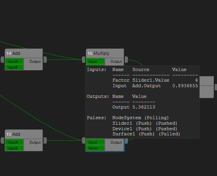Click InputB port on node 14 Add
217x176 pixels.
point(14,67)
